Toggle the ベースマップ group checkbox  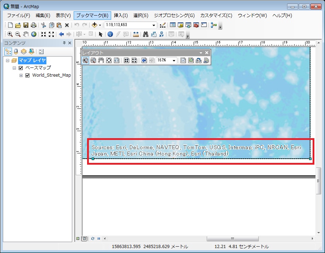point(21,68)
